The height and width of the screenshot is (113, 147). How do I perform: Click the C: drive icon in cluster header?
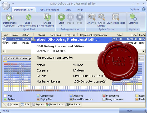(x=6, y=59)
